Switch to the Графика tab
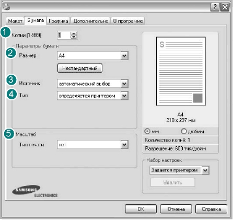This screenshot has height=220, width=233. click(x=58, y=21)
